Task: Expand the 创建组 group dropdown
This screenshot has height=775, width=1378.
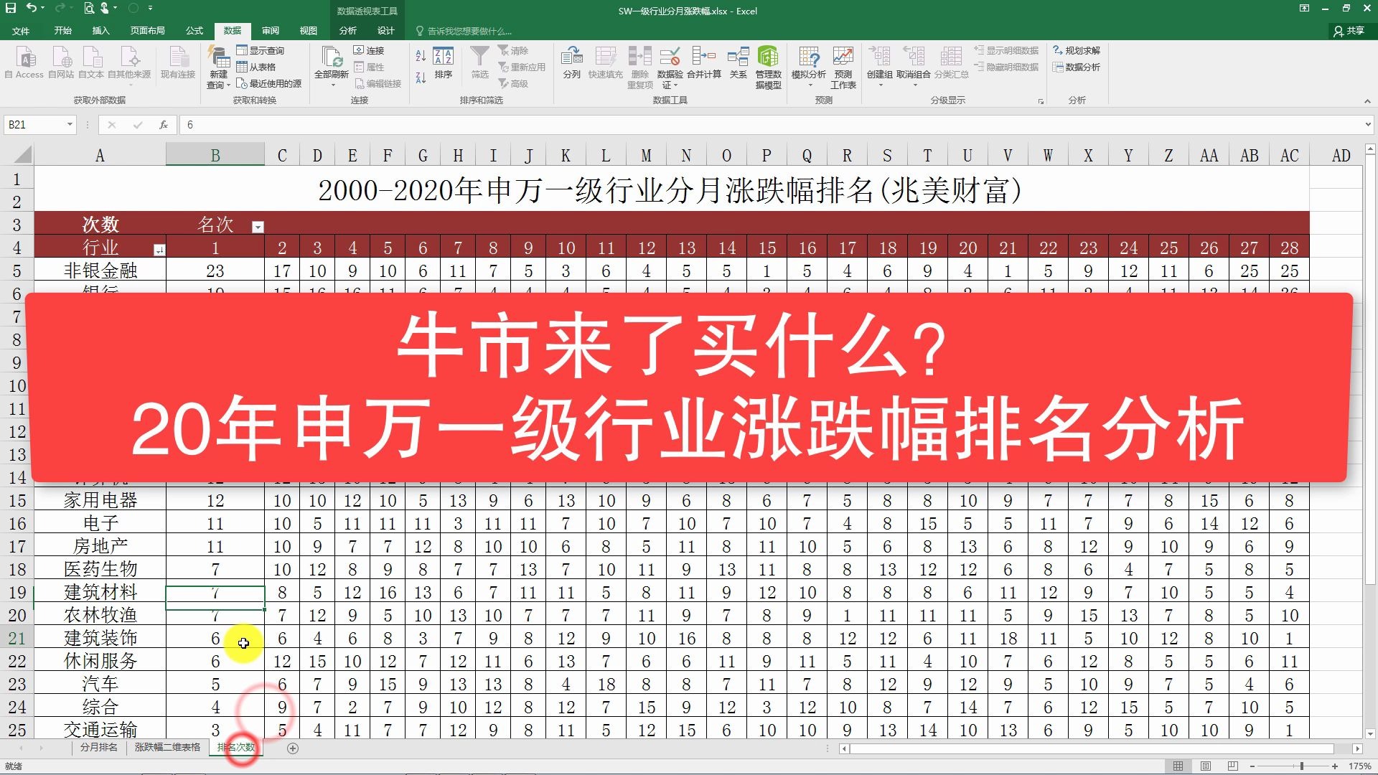Action: coord(880,85)
